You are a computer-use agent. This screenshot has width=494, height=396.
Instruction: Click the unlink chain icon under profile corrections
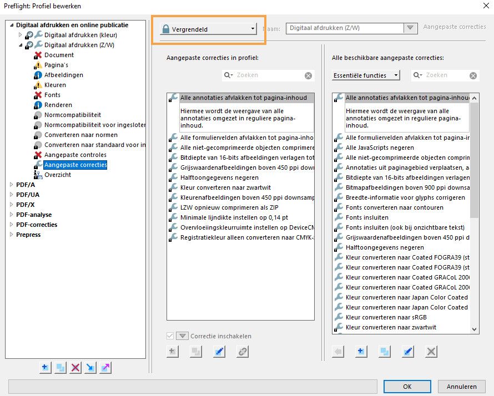[243, 351]
